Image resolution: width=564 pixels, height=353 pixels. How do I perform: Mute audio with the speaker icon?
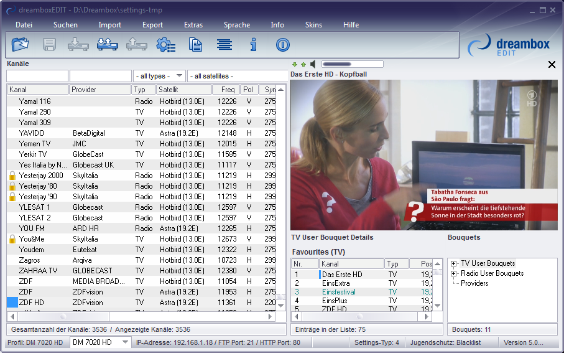[313, 64]
